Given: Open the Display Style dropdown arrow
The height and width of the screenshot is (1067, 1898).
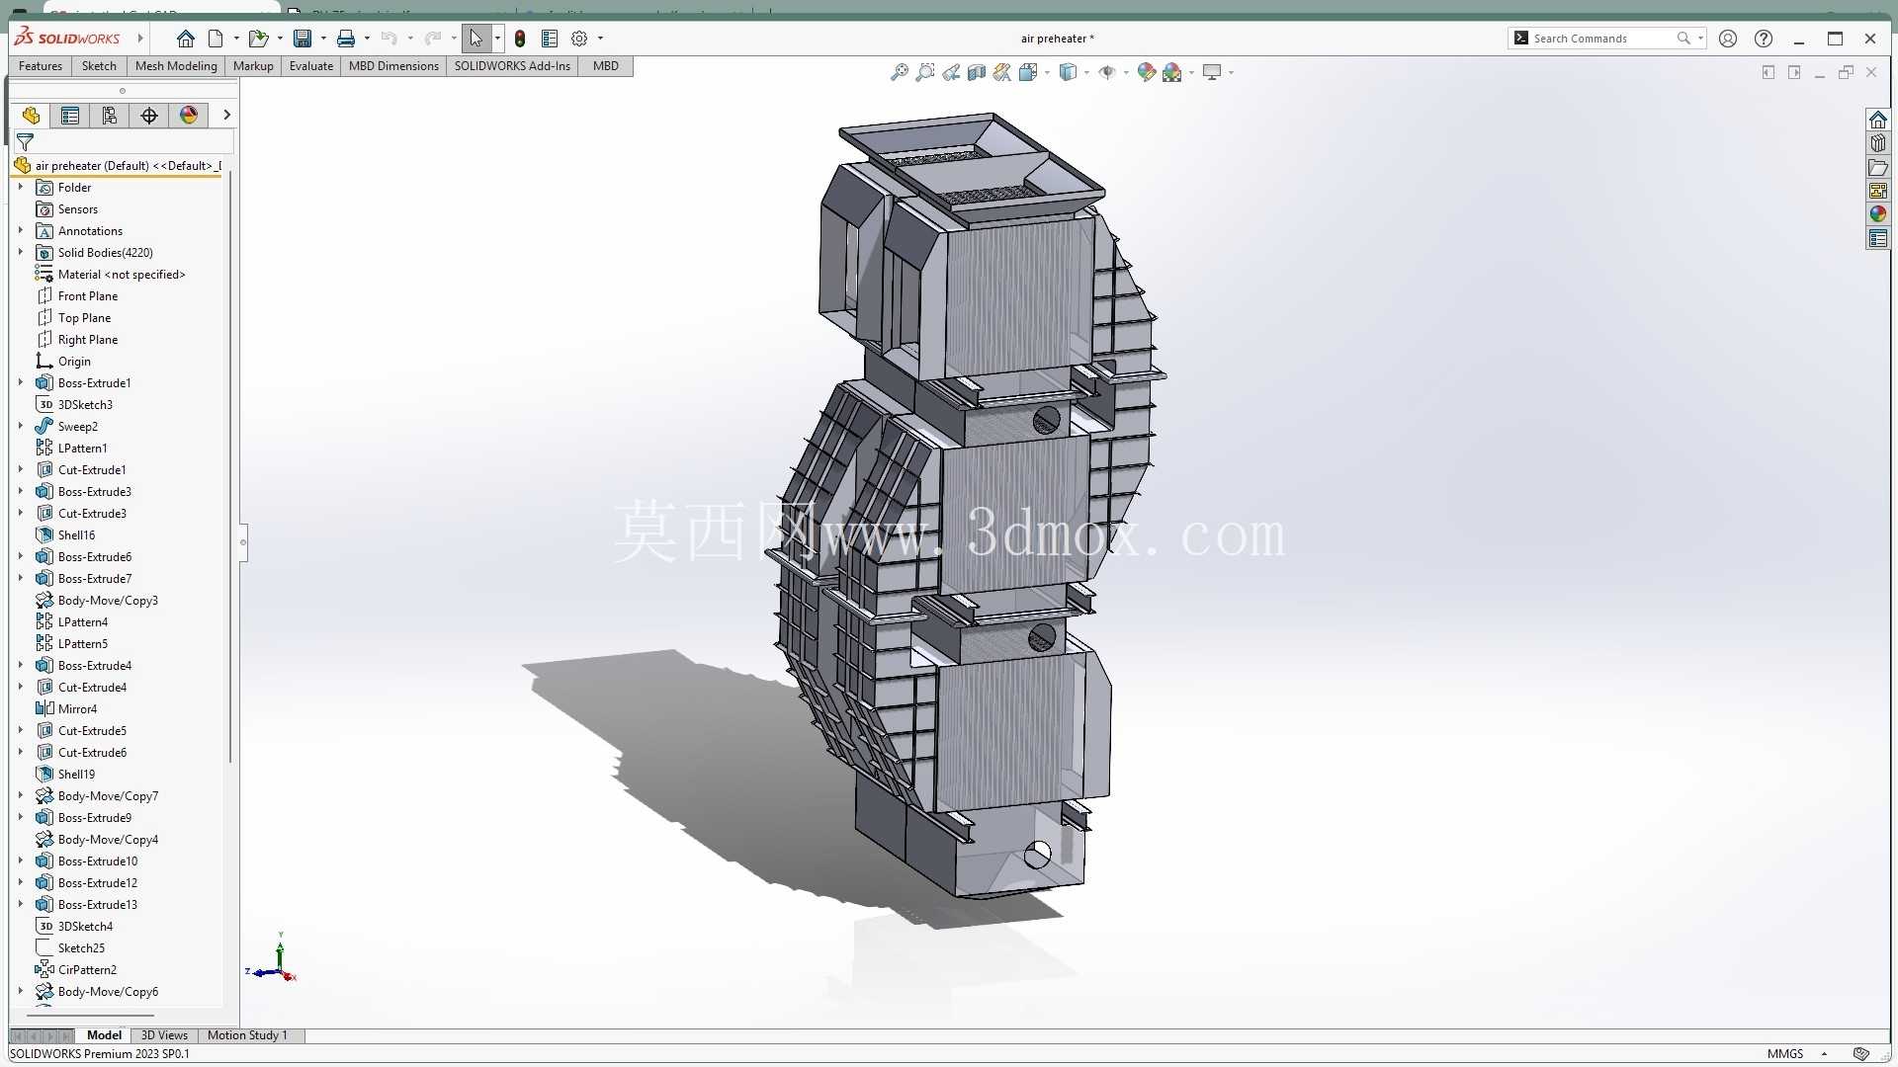Looking at the screenshot, I should pos(1086,72).
